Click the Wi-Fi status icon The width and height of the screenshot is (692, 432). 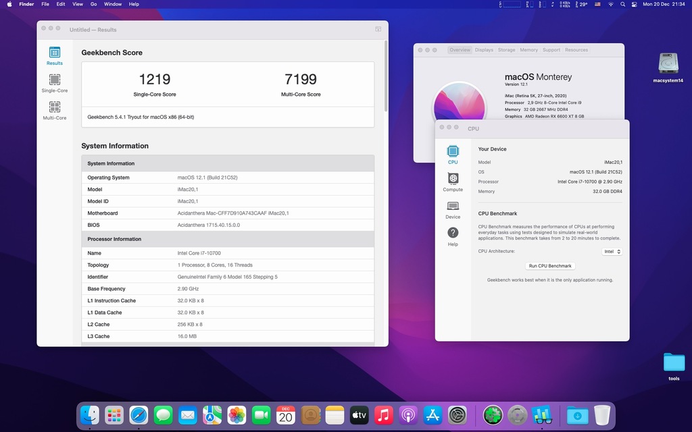pos(611,4)
